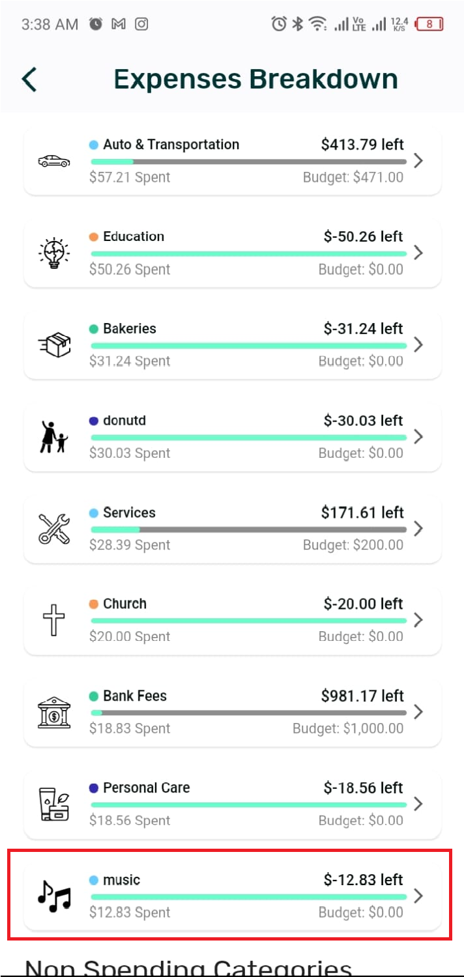Tap the cosmetics Personal Care icon

click(x=54, y=804)
